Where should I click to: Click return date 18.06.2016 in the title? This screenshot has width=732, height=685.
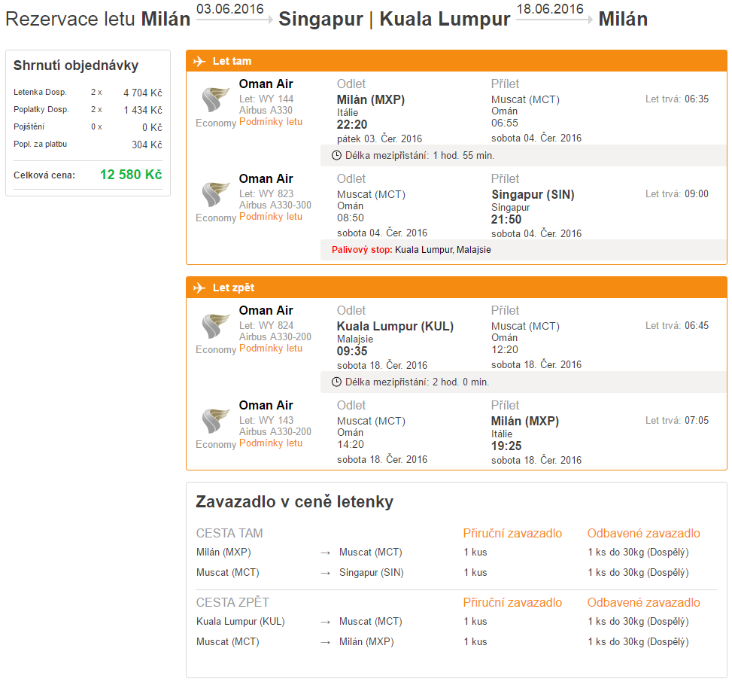pos(550,9)
